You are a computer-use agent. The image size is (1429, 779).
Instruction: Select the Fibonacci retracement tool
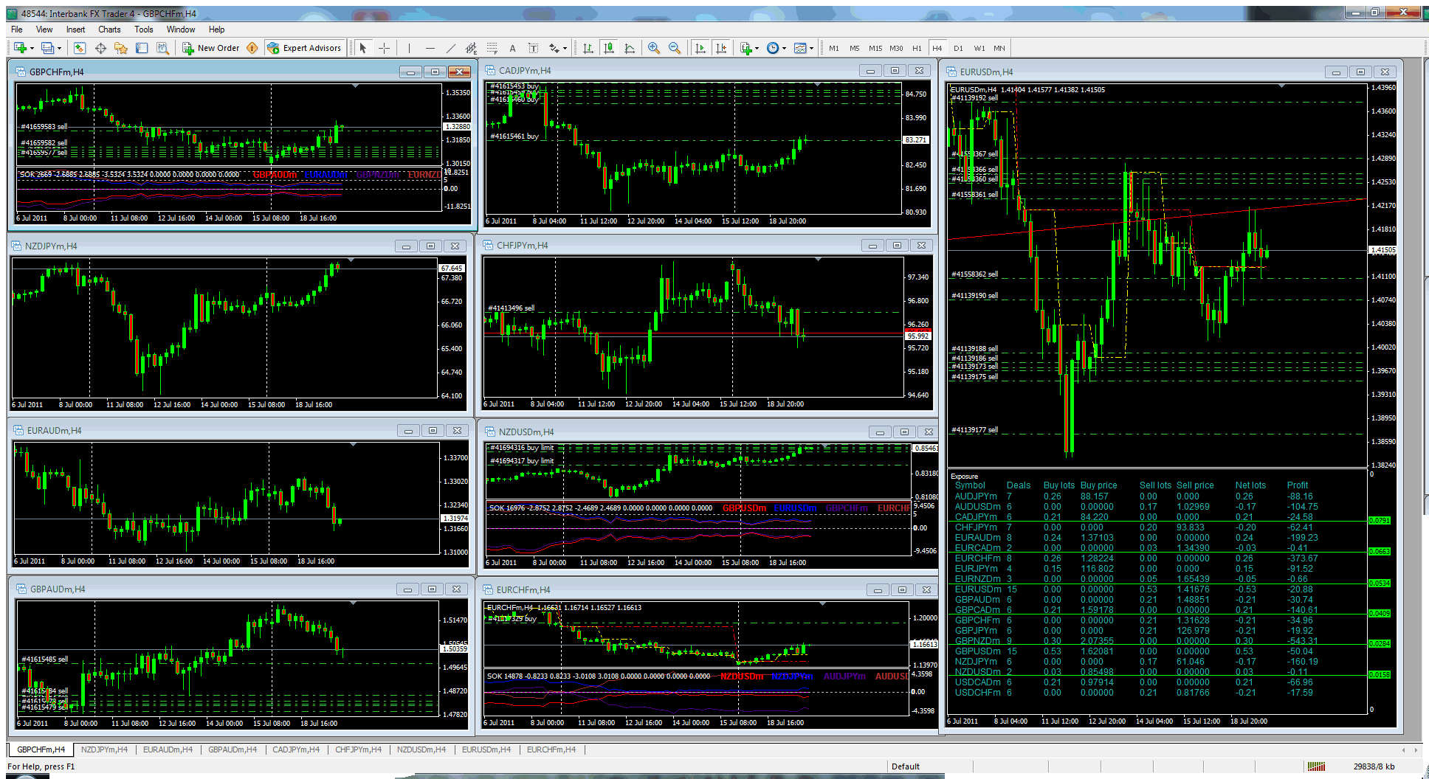click(x=492, y=48)
